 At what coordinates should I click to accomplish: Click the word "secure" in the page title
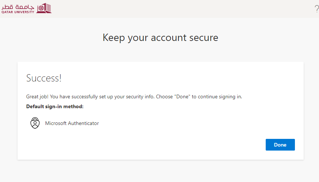point(204,37)
